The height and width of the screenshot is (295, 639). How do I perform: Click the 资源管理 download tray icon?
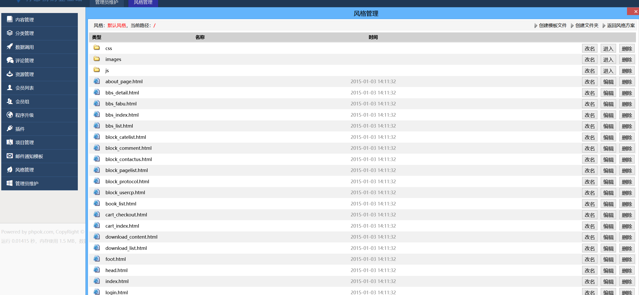tap(10, 74)
